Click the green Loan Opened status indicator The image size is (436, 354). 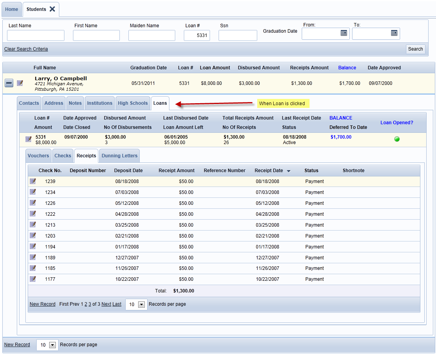coord(397,139)
